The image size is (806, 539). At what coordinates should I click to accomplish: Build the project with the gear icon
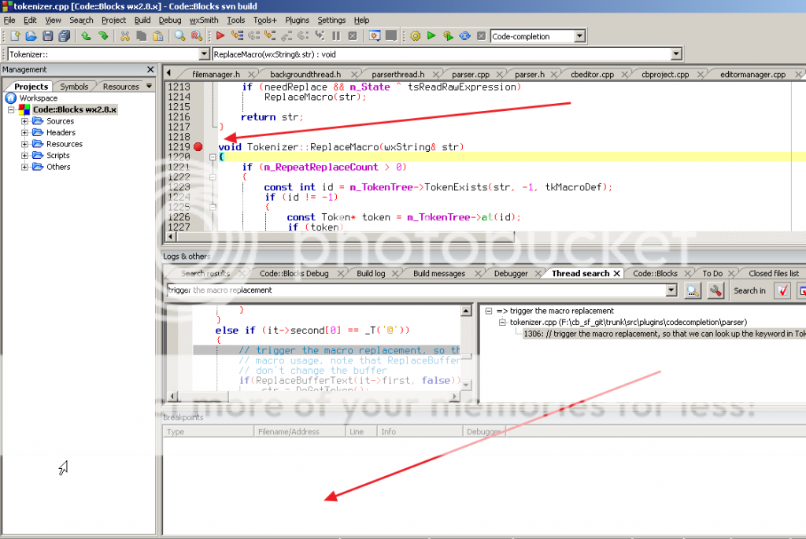(x=416, y=36)
